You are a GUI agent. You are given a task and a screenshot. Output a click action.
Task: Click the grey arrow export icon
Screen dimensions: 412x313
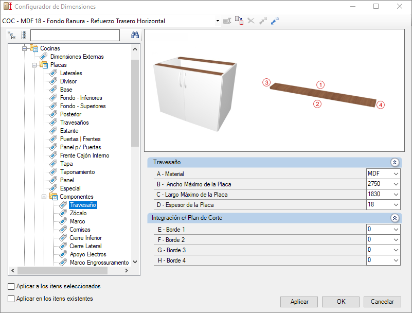(x=263, y=21)
